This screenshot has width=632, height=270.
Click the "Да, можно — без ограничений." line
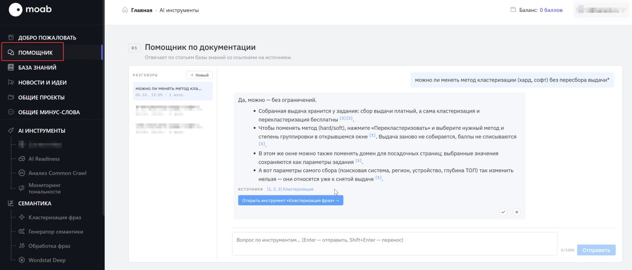click(277, 100)
